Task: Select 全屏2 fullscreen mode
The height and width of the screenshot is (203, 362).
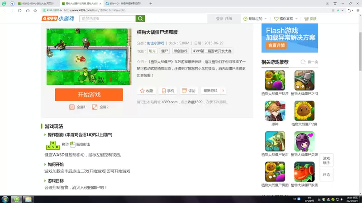Action: (100, 107)
